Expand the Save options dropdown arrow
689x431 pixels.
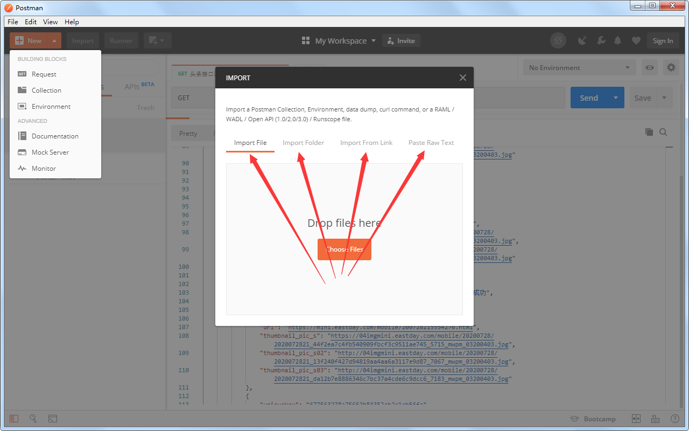point(664,98)
